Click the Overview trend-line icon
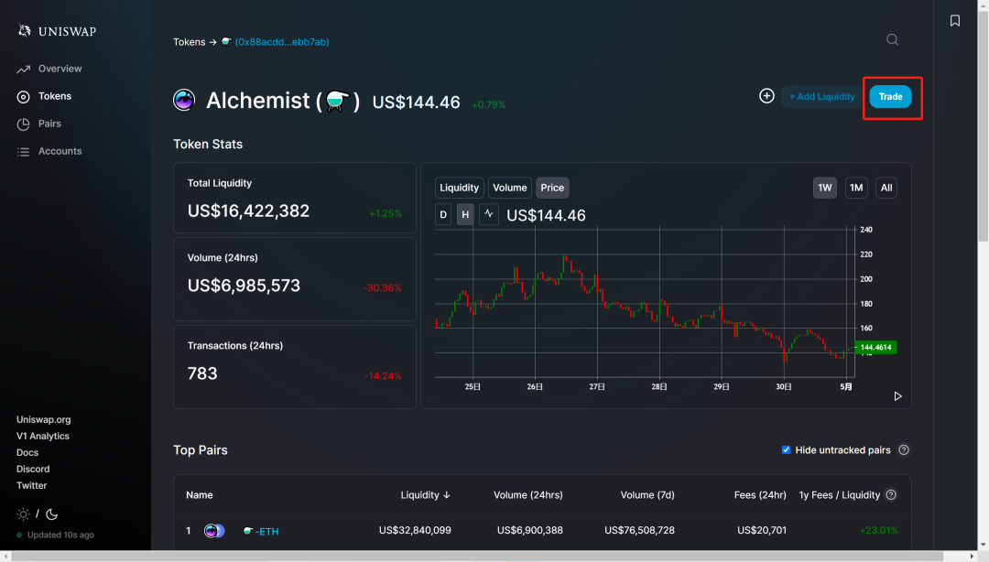 (x=23, y=69)
